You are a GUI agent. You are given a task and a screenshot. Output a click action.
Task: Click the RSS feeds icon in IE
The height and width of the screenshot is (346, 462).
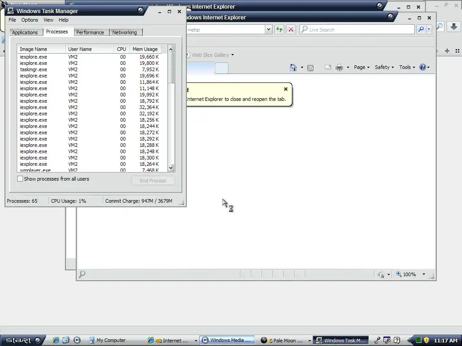(x=310, y=68)
